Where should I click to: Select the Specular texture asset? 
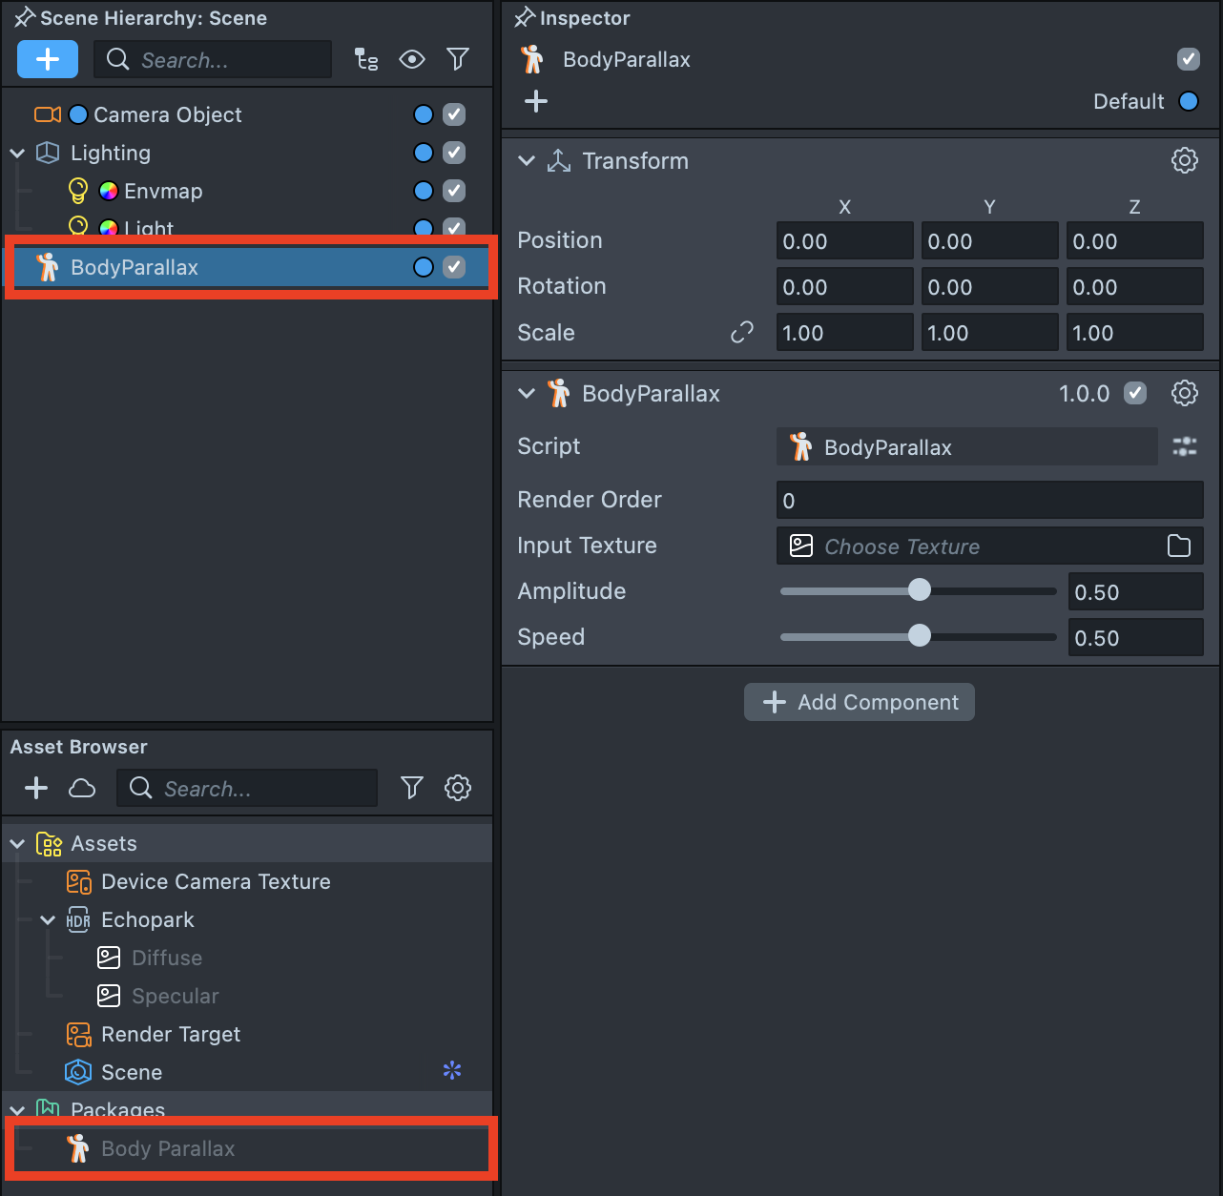246,996
